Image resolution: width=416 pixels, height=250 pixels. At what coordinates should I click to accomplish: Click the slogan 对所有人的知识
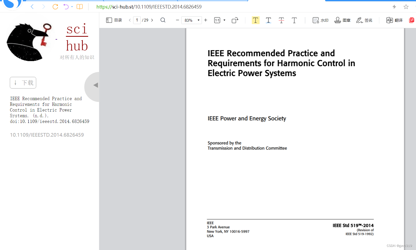77,57
